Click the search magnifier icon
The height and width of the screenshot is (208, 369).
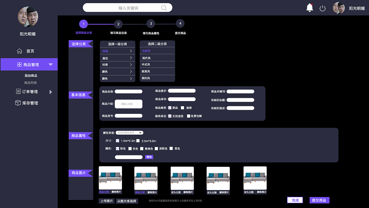pyautogui.click(x=164, y=8)
